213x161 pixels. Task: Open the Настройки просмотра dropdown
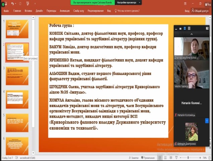[x=128, y=2]
